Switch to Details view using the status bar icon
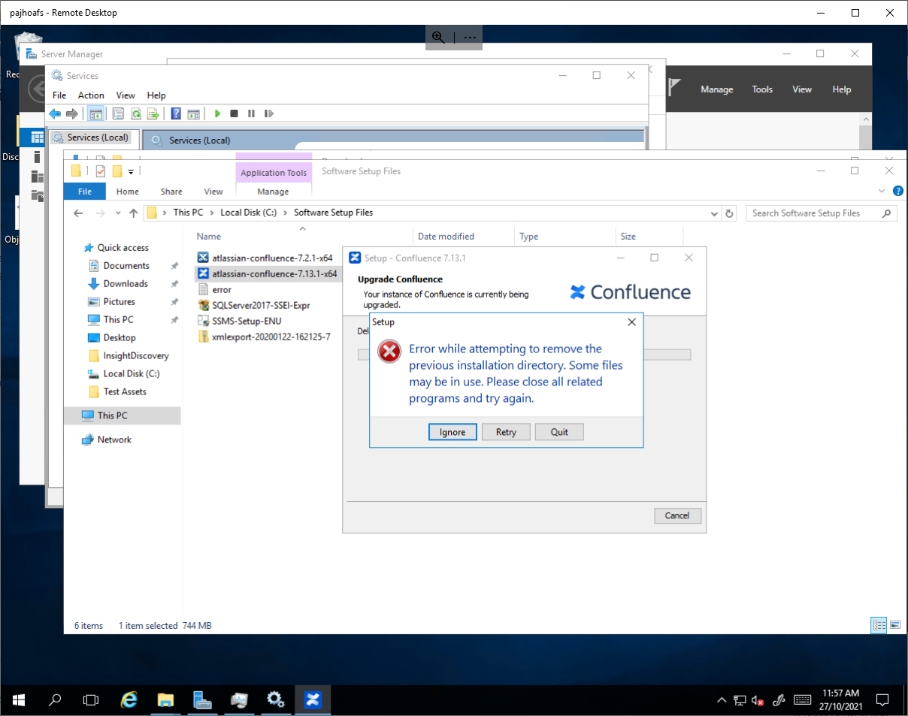This screenshot has width=908, height=716. pos(879,625)
